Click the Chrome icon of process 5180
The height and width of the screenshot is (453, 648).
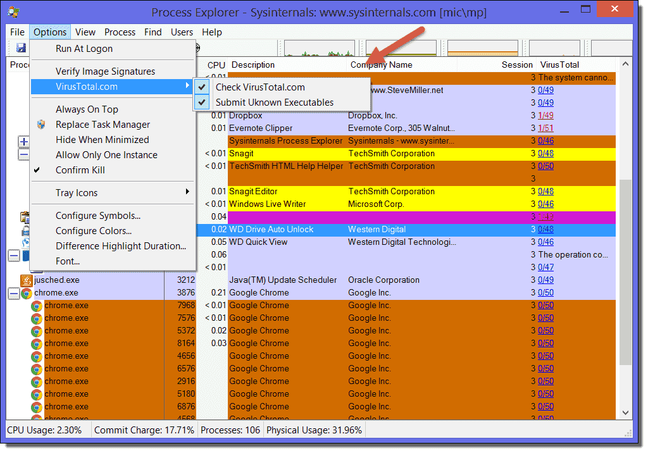point(37,394)
